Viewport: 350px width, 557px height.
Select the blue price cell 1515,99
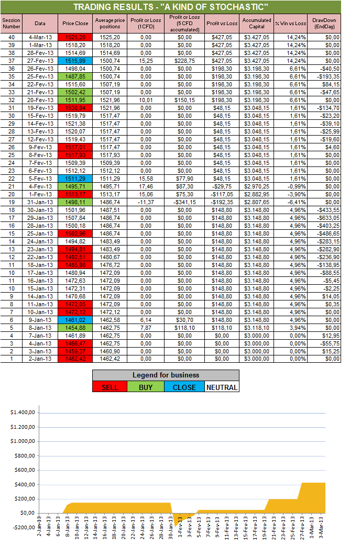click(75, 61)
